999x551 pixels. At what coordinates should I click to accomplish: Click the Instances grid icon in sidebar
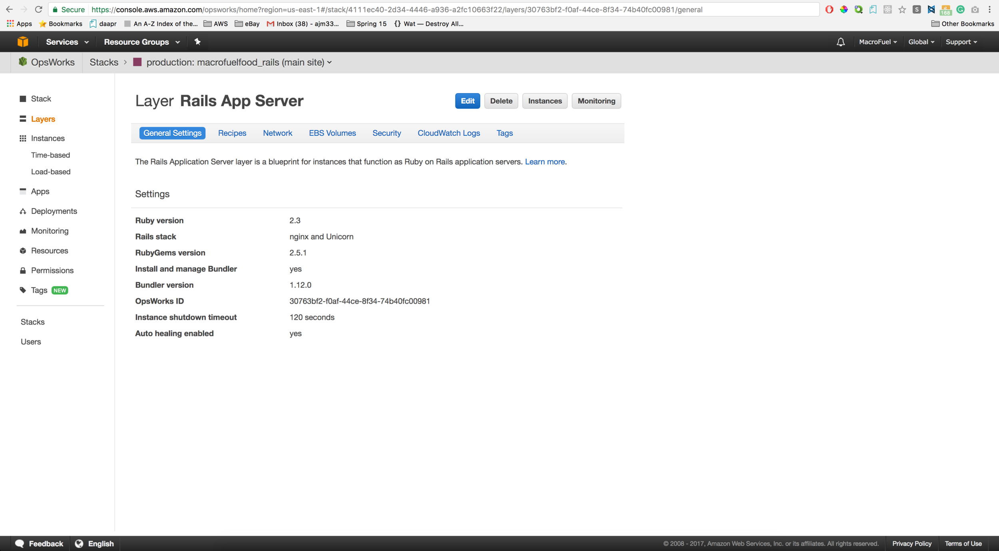(x=23, y=138)
